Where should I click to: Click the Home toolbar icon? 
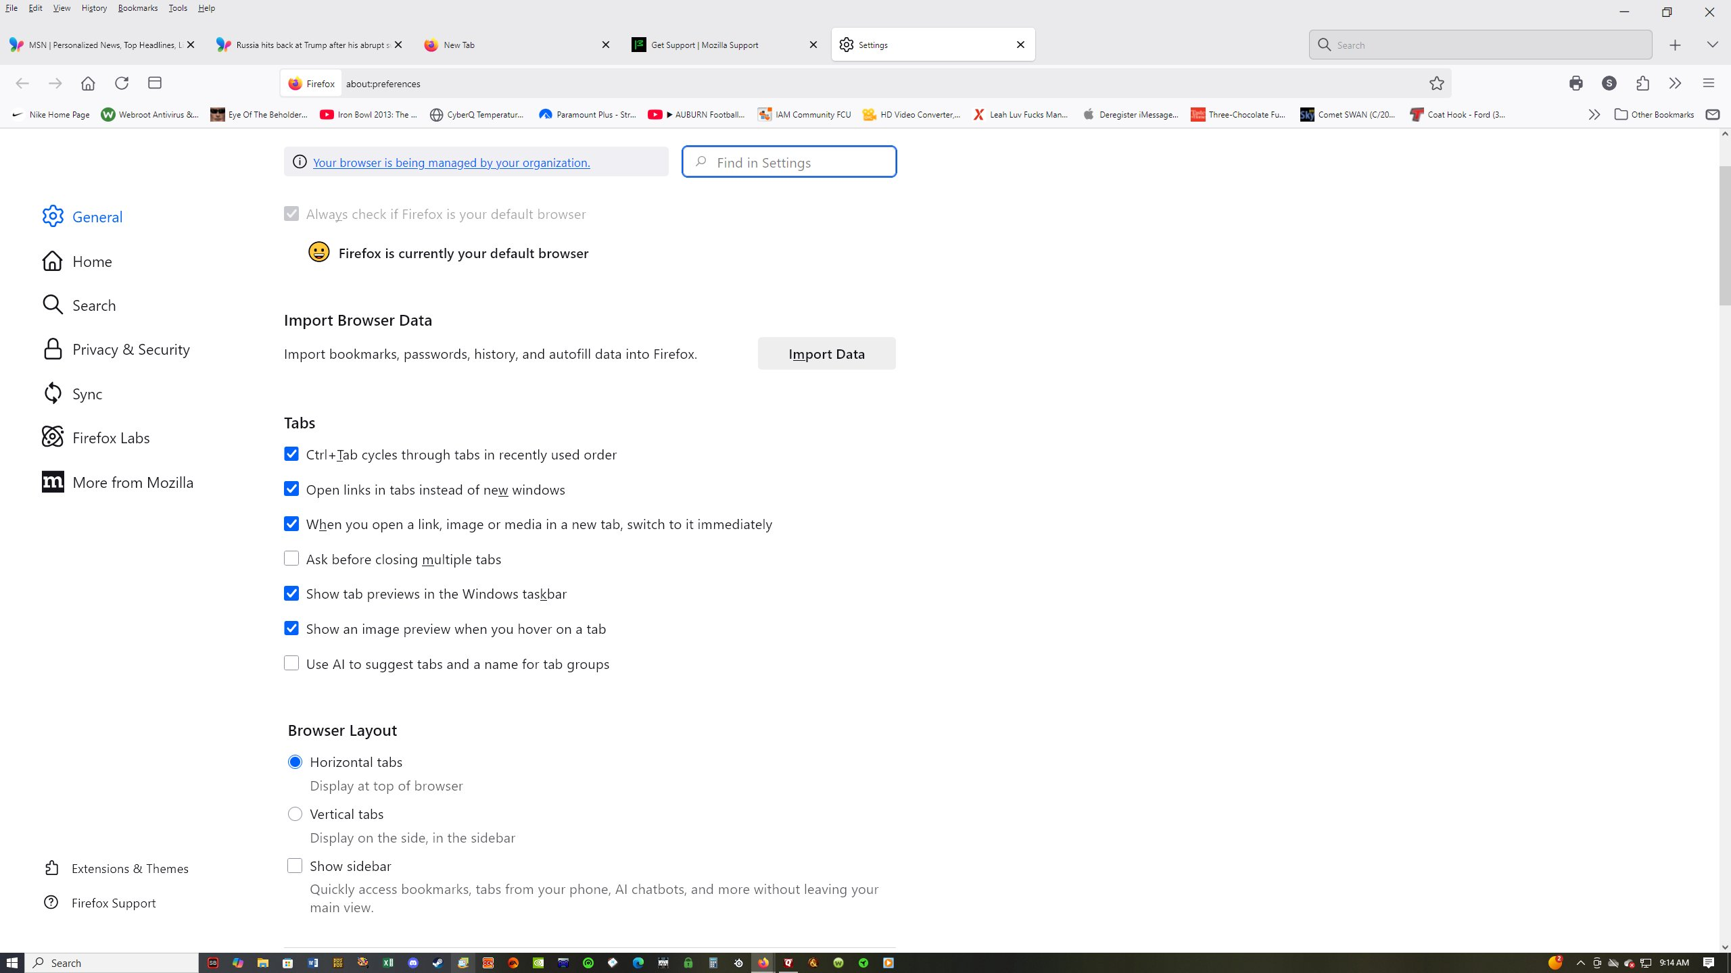click(x=88, y=83)
